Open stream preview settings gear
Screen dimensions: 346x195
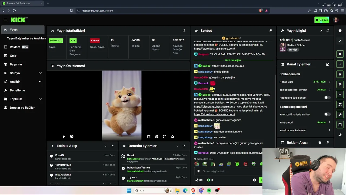172,137
